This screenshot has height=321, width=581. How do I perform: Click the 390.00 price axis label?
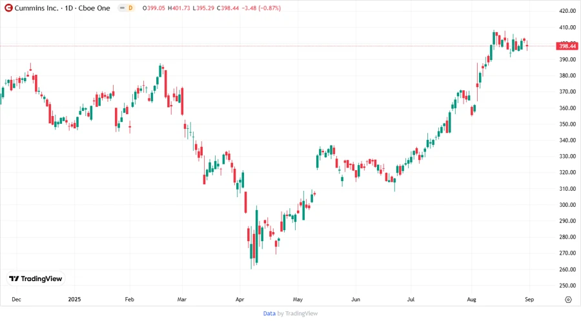567,59
